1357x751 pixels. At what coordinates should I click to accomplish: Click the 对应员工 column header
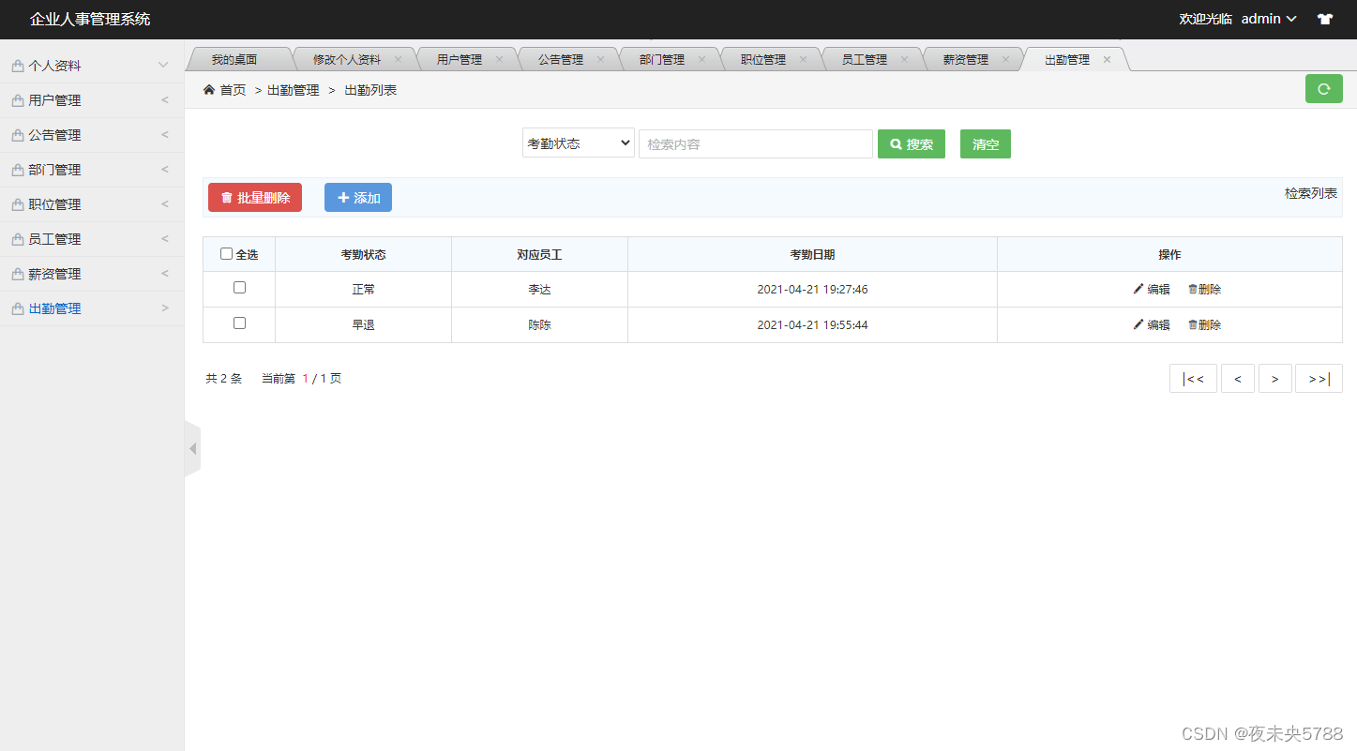(539, 254)
